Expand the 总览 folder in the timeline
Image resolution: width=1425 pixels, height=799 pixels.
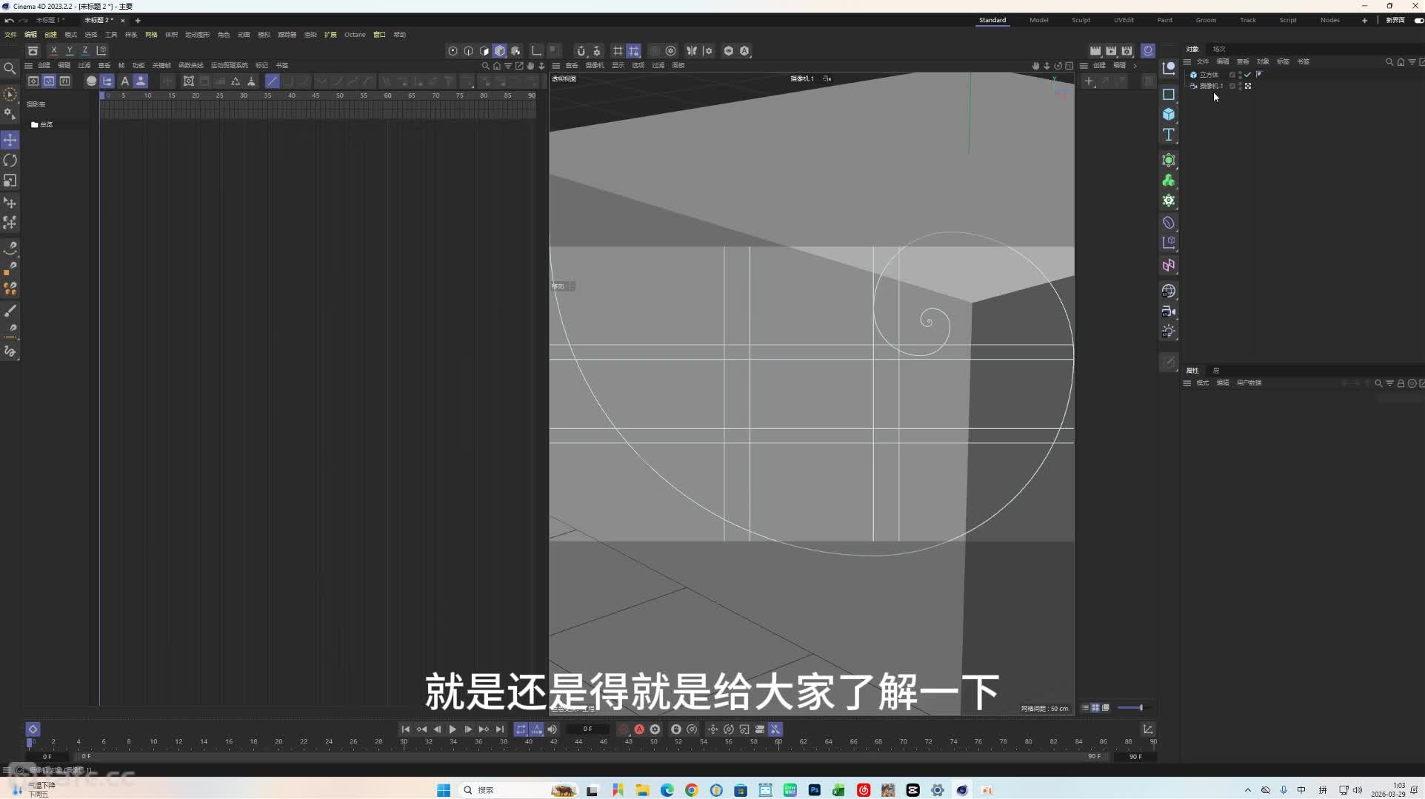click(34, 125)
